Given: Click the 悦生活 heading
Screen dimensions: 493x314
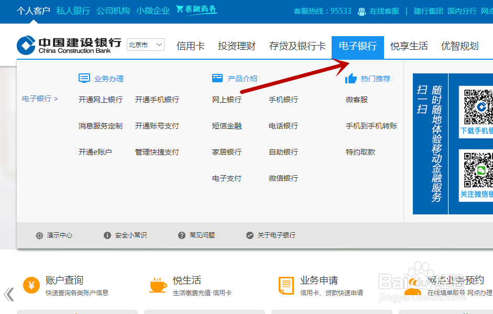Looking at the screenshot, I should point(187,280).
